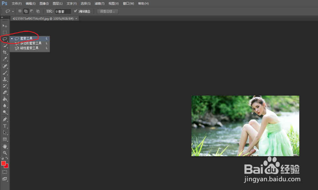Select the Hand tool
Image resolution: width=318 pixels, height=190 pixels.
coord(5,146)
